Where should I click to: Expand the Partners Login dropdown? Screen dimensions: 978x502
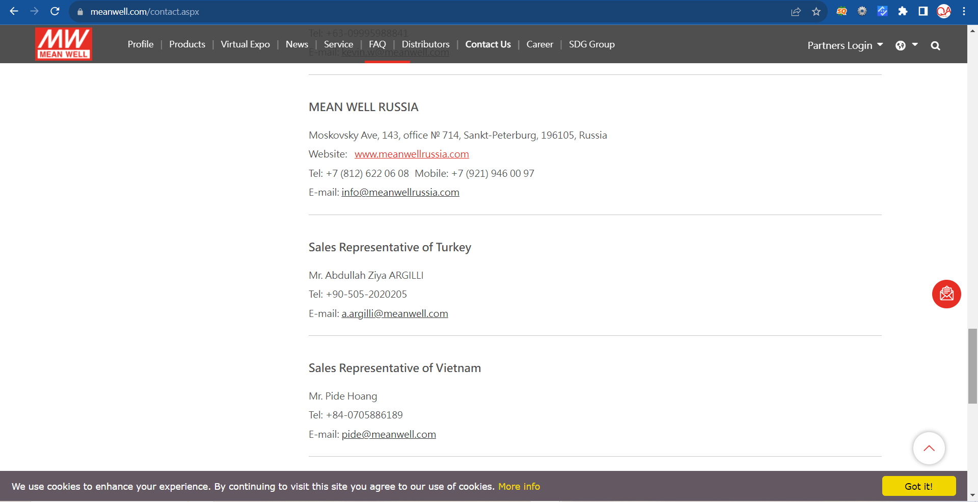click(x=845, y=45)
